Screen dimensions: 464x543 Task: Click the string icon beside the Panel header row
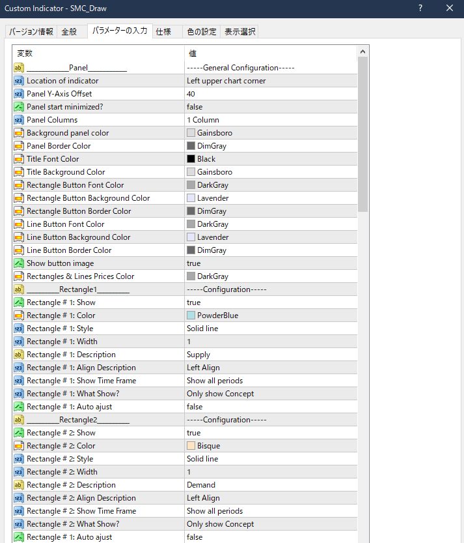(19, 68)
